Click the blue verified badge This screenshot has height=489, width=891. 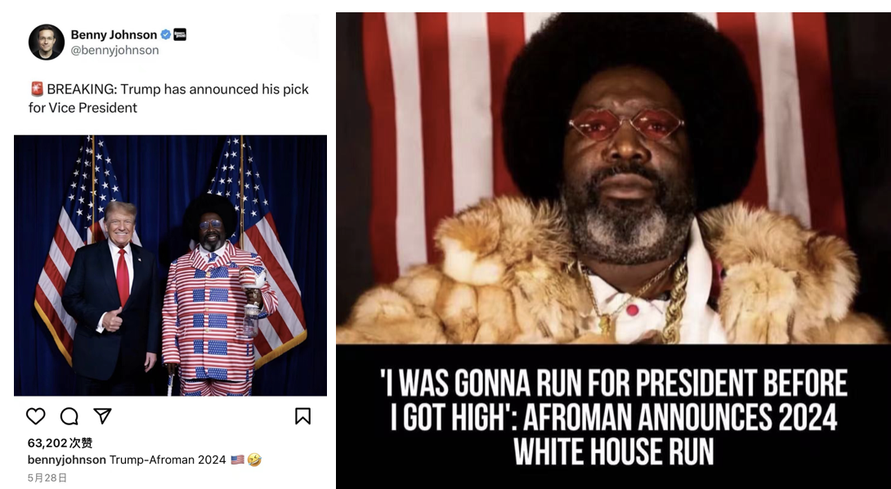[166, 34]
